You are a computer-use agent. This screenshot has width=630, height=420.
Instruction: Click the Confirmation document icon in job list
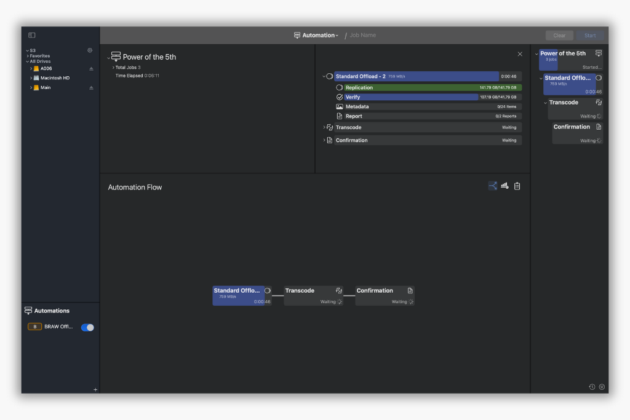pos(330,140)
